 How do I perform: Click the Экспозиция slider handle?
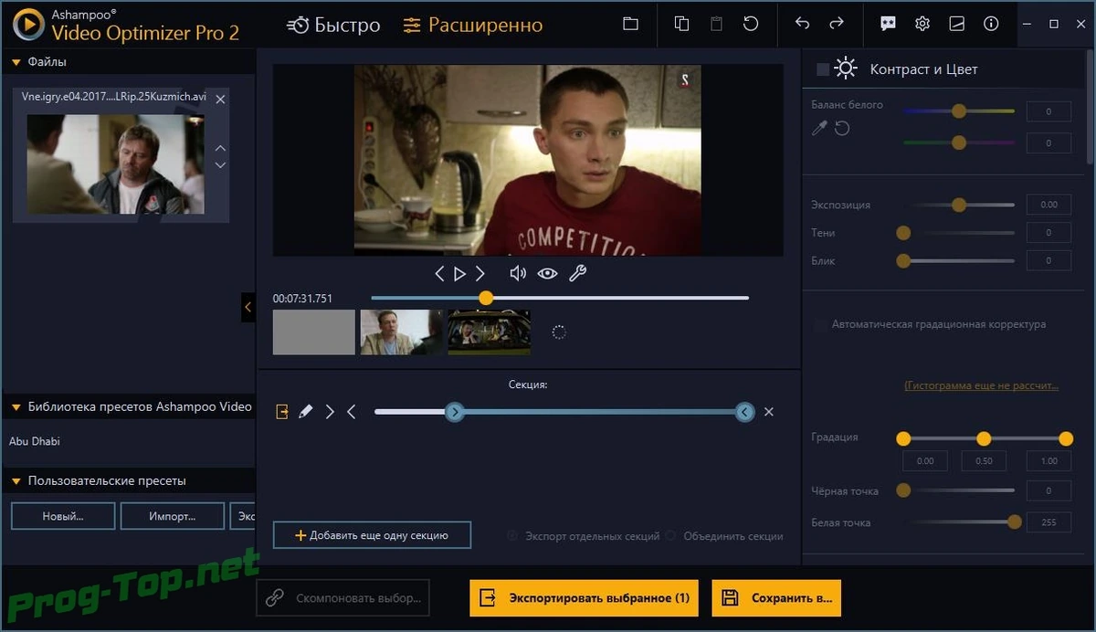tap(958, 205)
